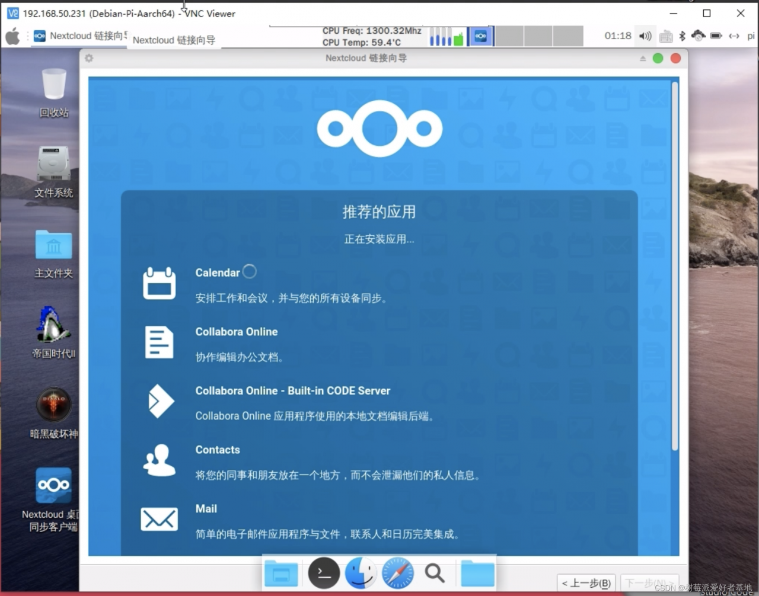The height and width of the screenshot is (596, 759).
Task: Open the Apple logo menu in panel
Action: coord(12,36)
